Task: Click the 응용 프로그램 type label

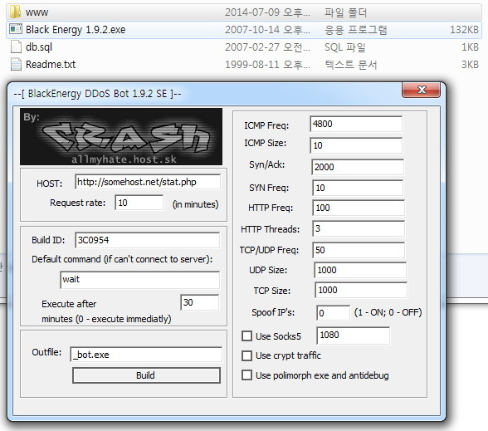Action: [356, 30]
